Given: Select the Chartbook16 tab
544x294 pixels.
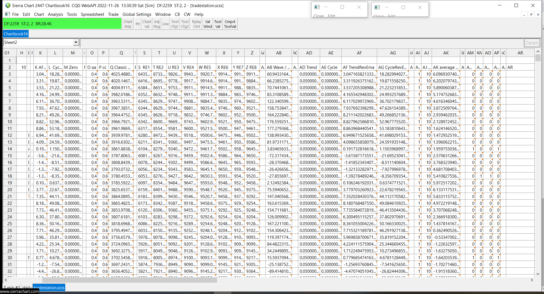Looking at the screenshot, I should point(16,34).
